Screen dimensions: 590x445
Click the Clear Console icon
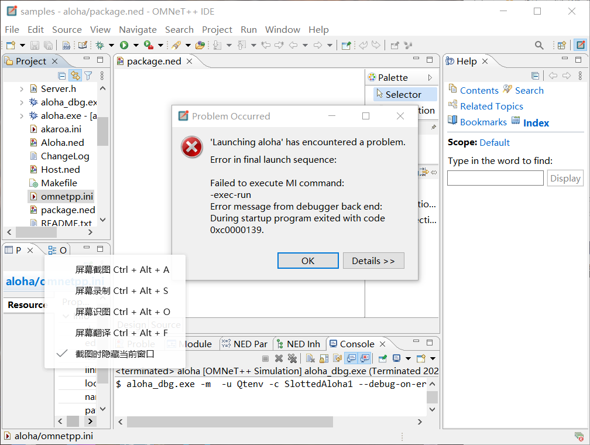coord(310,358)
